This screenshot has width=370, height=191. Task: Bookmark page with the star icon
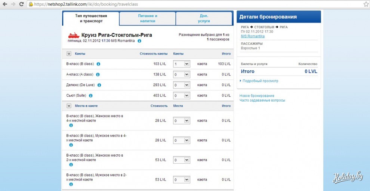[366, 4]
